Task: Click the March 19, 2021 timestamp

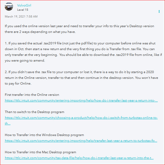Action: click(x=21, y=16)
